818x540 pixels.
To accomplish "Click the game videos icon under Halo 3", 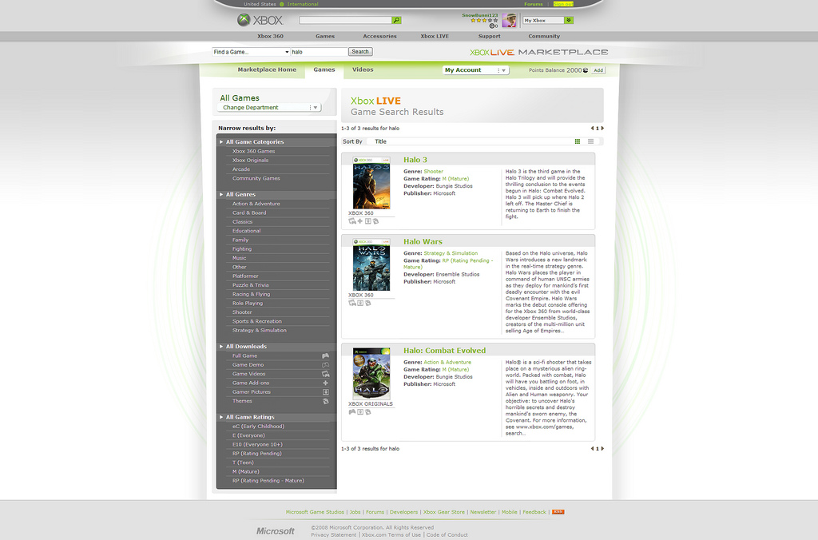I will (x=352, y=221).
